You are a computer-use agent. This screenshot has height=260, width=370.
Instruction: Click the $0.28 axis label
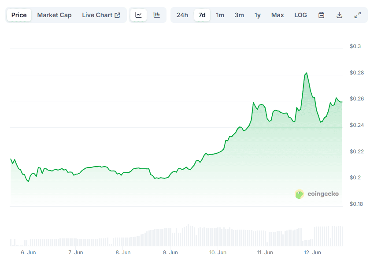point(356,73)
